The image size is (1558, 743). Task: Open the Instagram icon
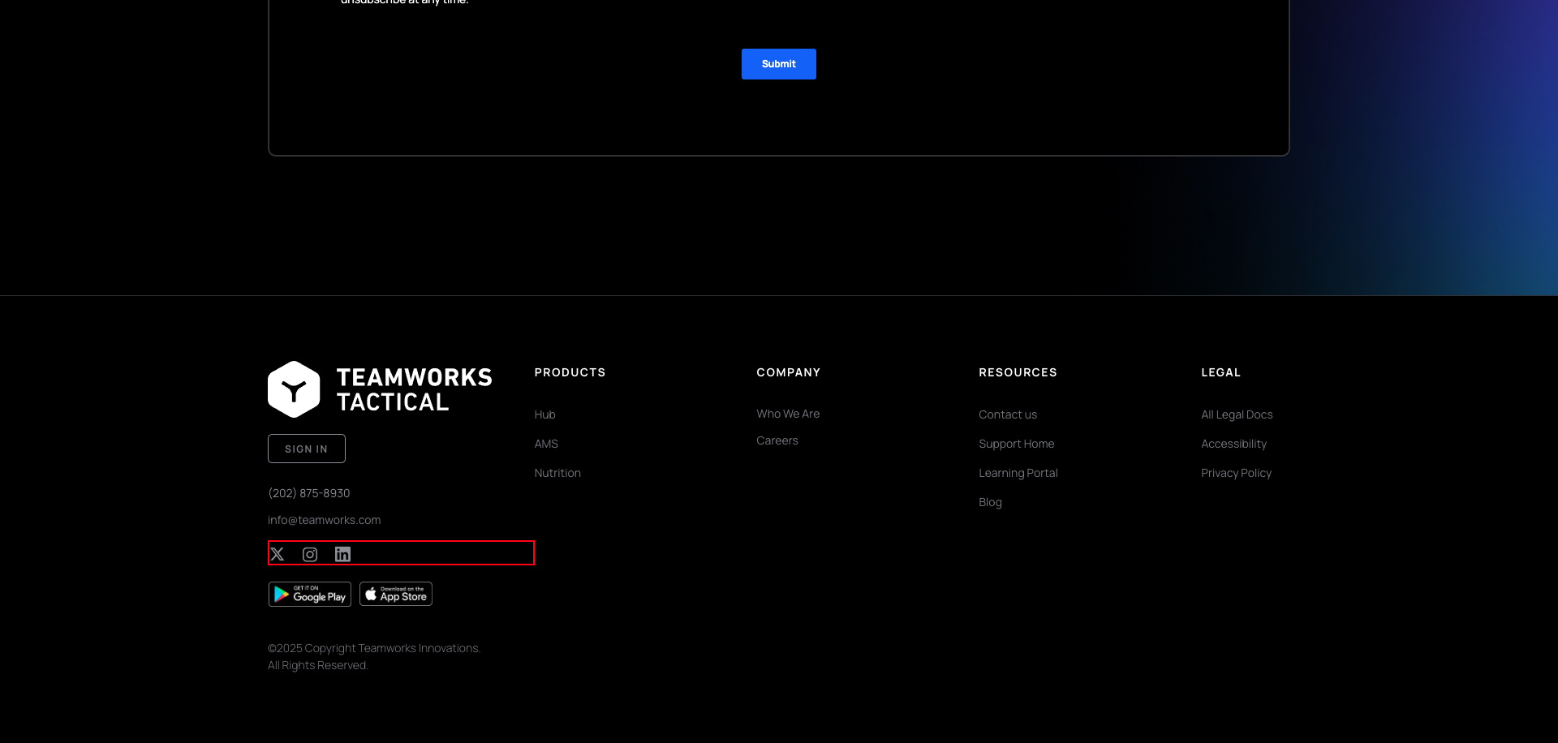click(309, 554)
